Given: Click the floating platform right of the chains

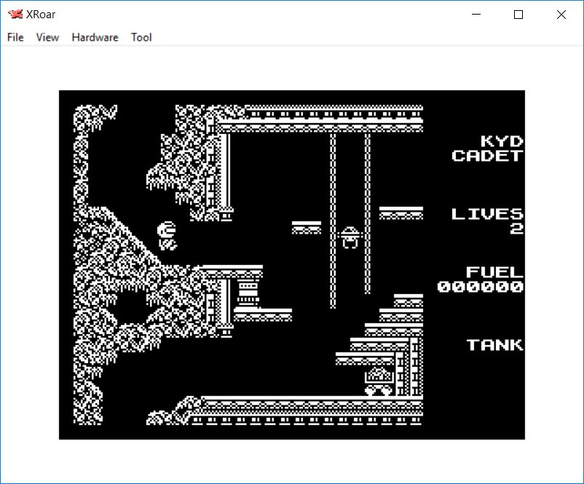Looking at the screenshot, I should [400, 213].
